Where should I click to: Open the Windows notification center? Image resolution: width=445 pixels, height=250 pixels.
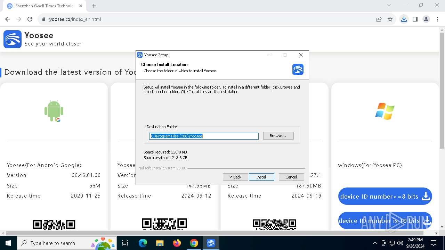coord(434,243)
